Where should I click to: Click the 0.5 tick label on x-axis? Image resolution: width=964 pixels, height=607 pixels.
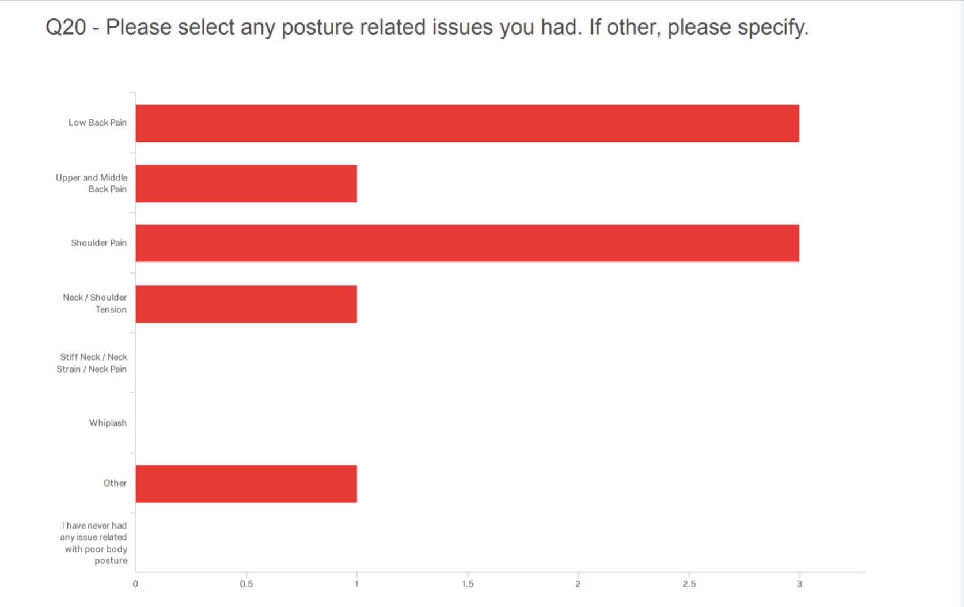(x=246, y=584)
